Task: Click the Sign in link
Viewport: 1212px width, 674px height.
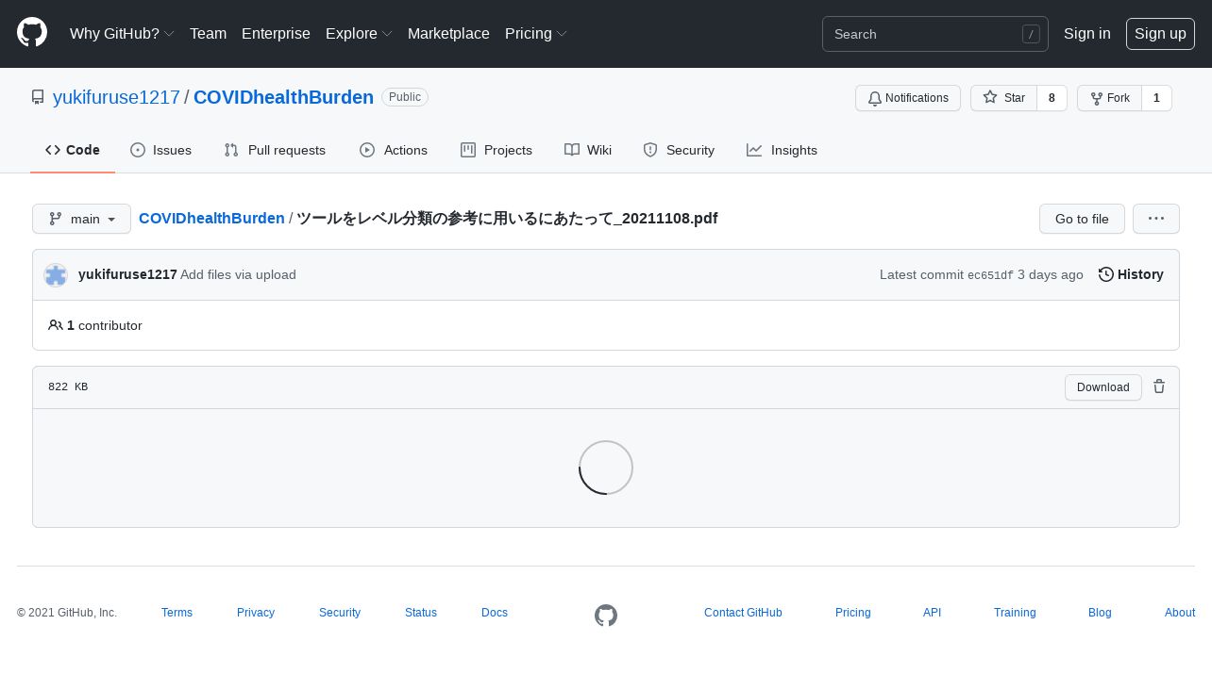Action: click(x=1087, y=33)
